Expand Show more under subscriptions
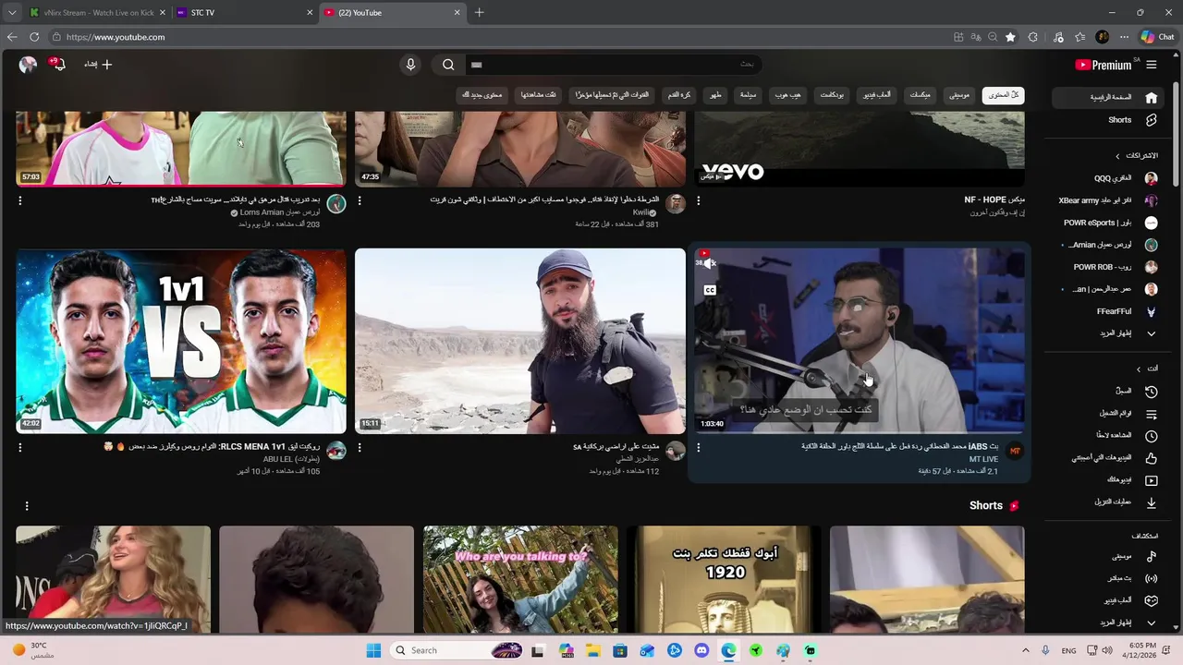The height and width of the screenshot is (665, 1183). [1129, 333]
